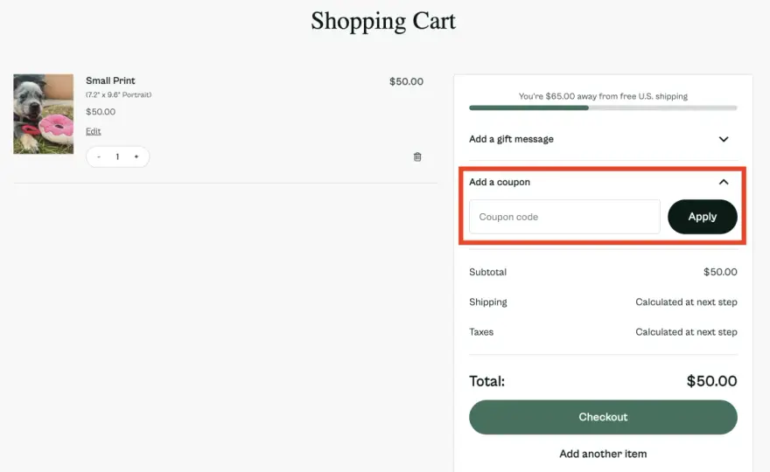
Task: Click the Total amount $50.00
Action: point(711,381)
